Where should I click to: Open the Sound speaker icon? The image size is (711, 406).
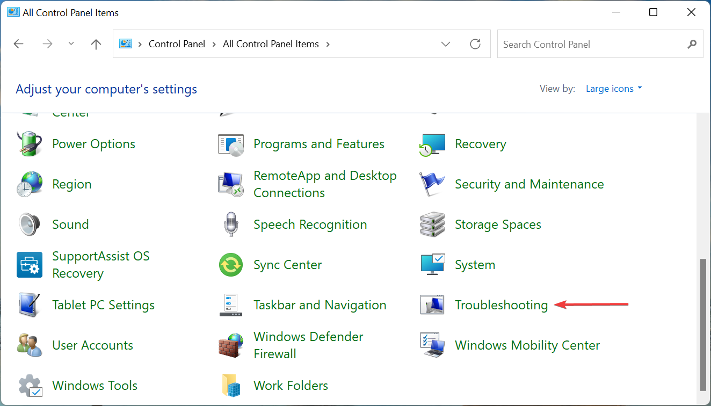tap(30, 224)
